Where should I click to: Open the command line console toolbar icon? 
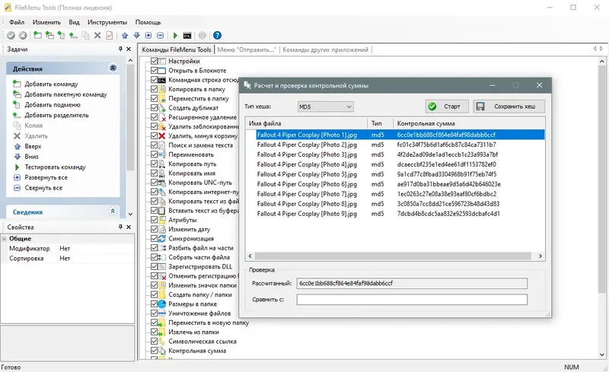(x=187, y=36)
